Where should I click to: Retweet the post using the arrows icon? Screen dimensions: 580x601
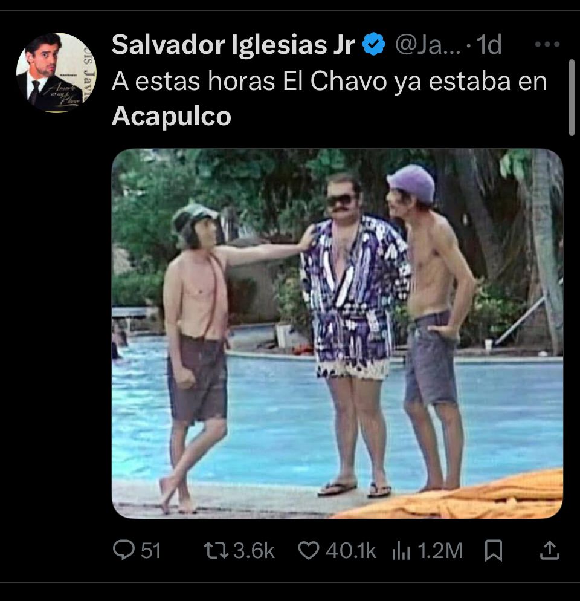coord(216,550)
